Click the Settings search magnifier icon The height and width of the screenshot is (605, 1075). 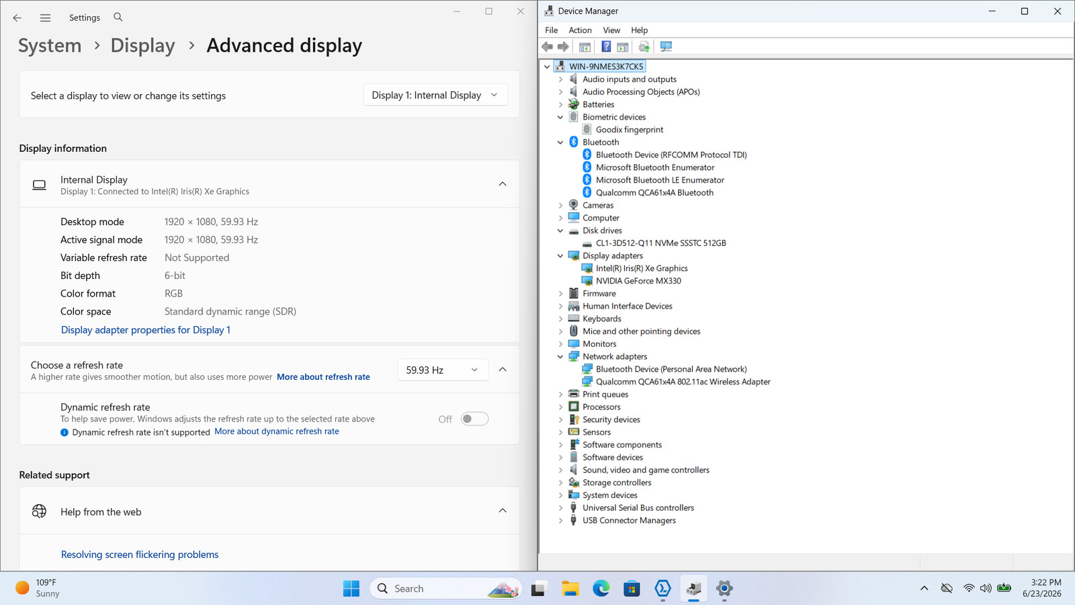(118, 17)
